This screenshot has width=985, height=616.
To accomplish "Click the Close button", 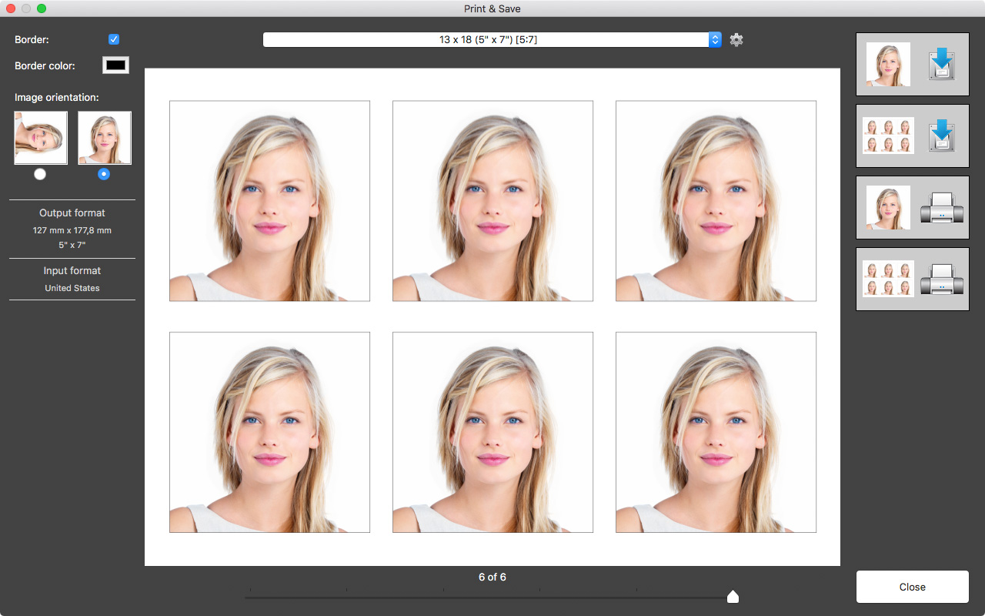I will coord(912,587).
